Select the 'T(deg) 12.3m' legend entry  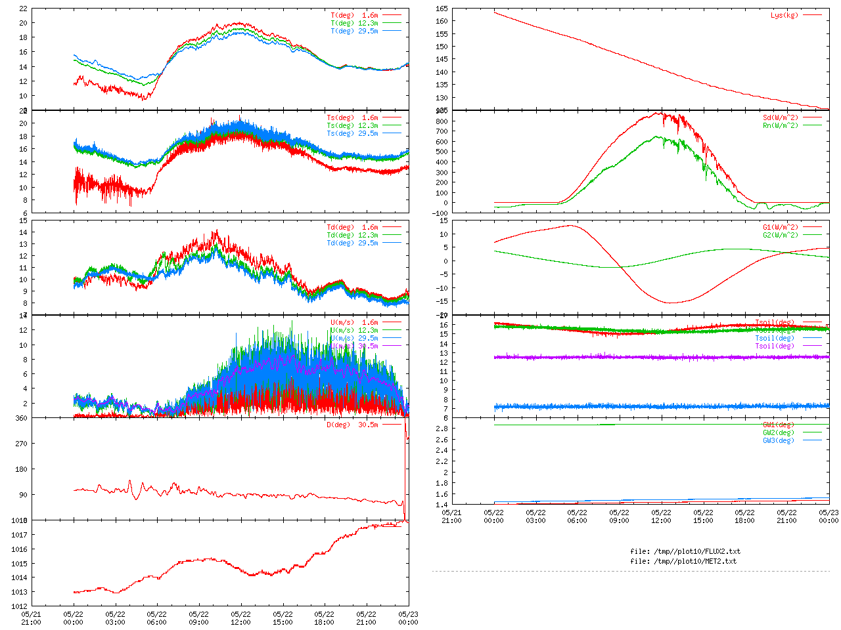point(355,23)
